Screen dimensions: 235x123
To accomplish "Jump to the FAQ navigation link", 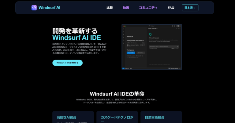I will coord(171,8).
